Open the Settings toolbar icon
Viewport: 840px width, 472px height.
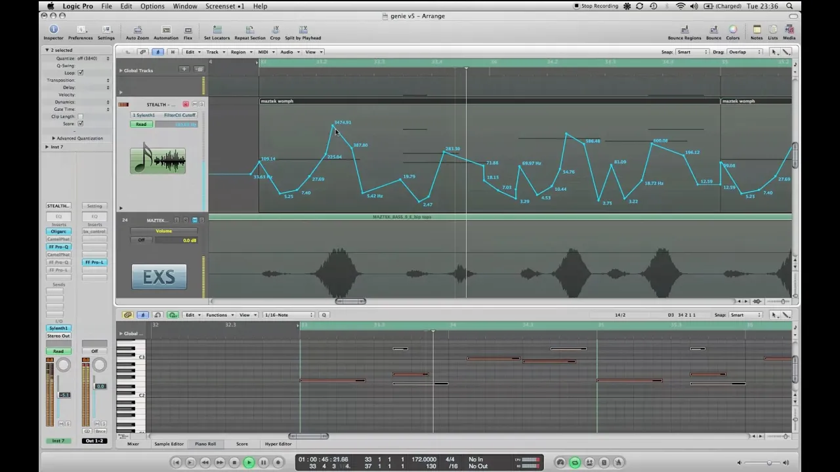coord(106,29)
